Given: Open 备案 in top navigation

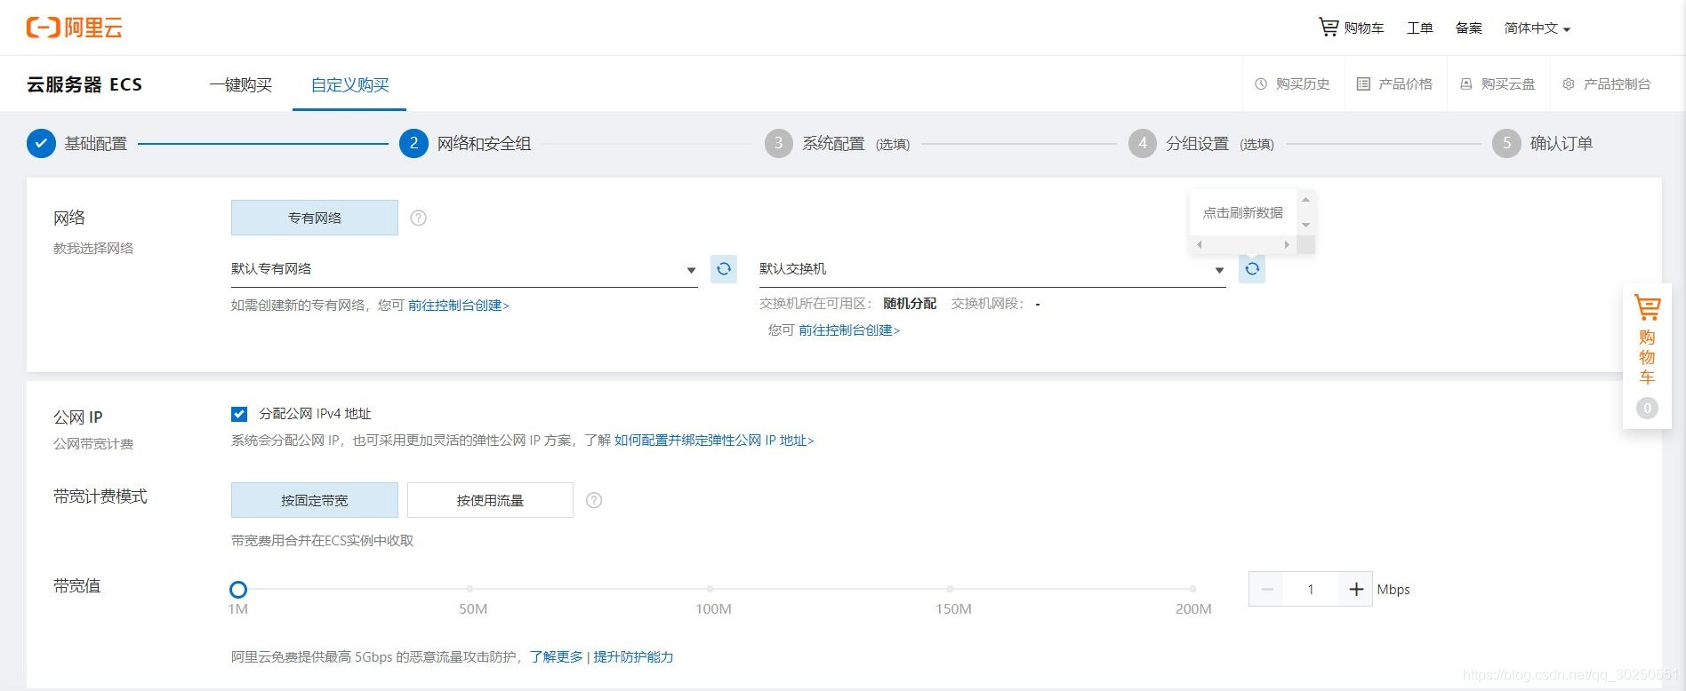Looking at the screenshot, I should point(1469,28).
